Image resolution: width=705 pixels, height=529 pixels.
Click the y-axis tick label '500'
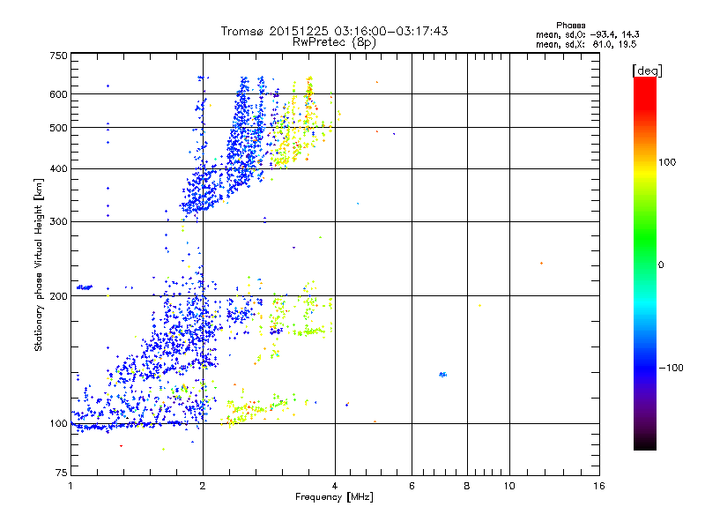58,128
